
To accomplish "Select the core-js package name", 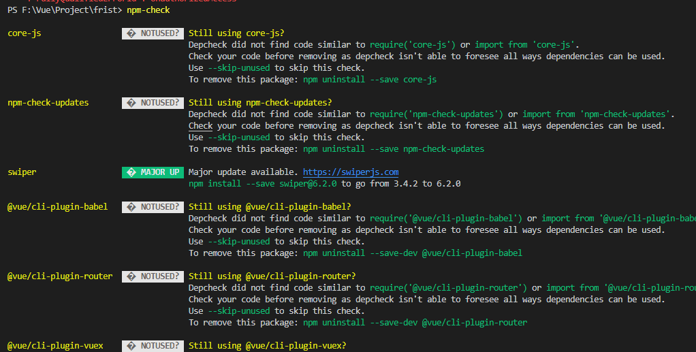I will point(25,33).
